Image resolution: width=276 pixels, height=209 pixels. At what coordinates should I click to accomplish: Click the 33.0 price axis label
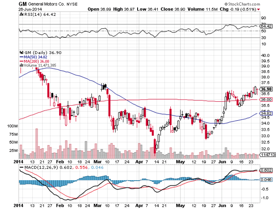point(266,136)
